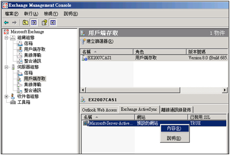Viewport: 230px width, 155px height.
Task: Click the 工具箱 toolbox icon
Action: 13,102
